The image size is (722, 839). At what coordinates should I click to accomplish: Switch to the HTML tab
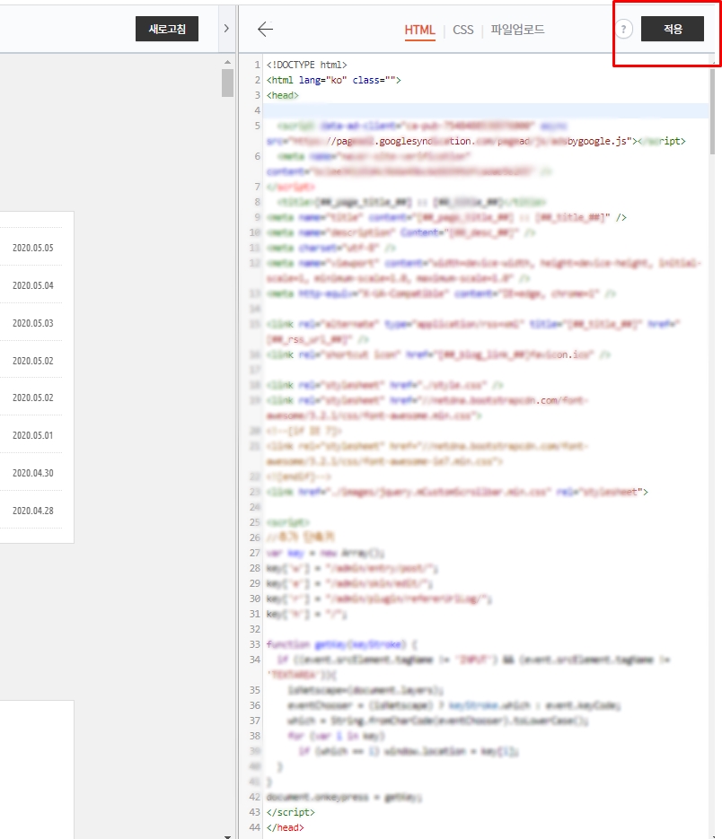[419, 30]
